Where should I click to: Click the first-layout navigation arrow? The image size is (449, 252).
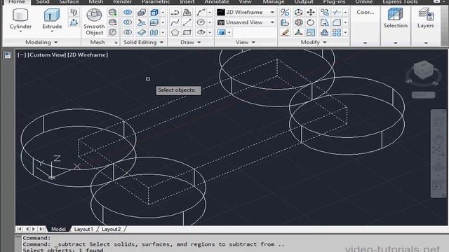click(19, 229)
